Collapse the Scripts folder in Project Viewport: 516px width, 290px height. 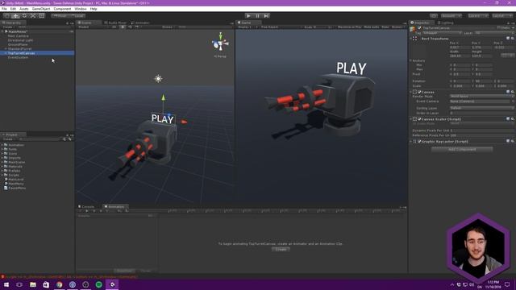2,175
